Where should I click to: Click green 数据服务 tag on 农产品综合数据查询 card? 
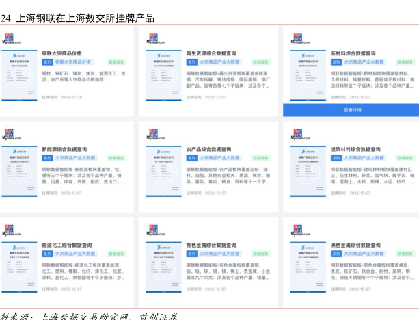(261, 158)
